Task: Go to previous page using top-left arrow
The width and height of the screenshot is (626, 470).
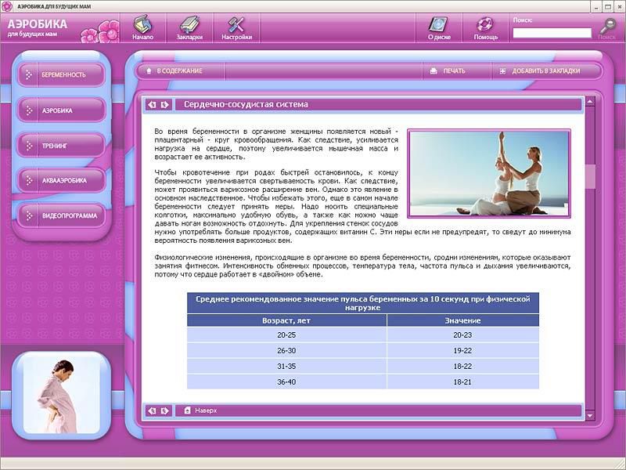Action: 152,105
